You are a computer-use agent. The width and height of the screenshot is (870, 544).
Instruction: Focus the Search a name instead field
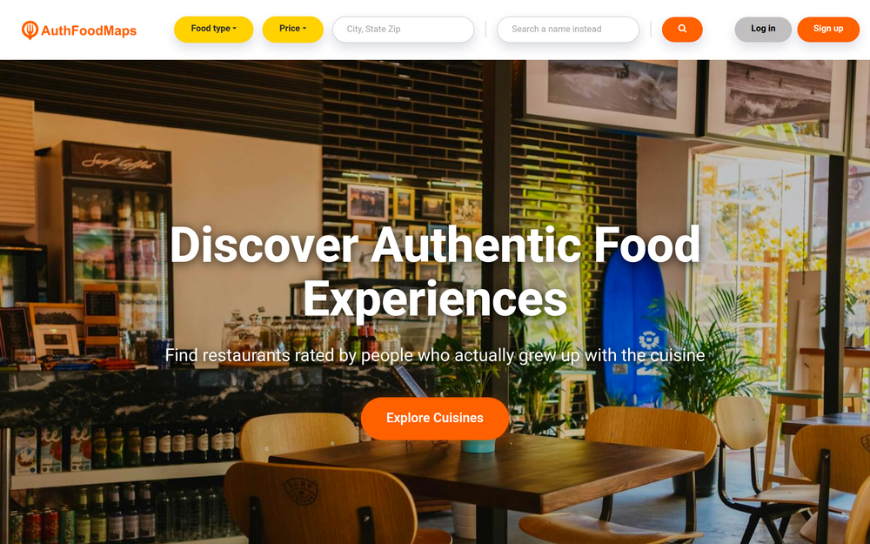point(568,30)
